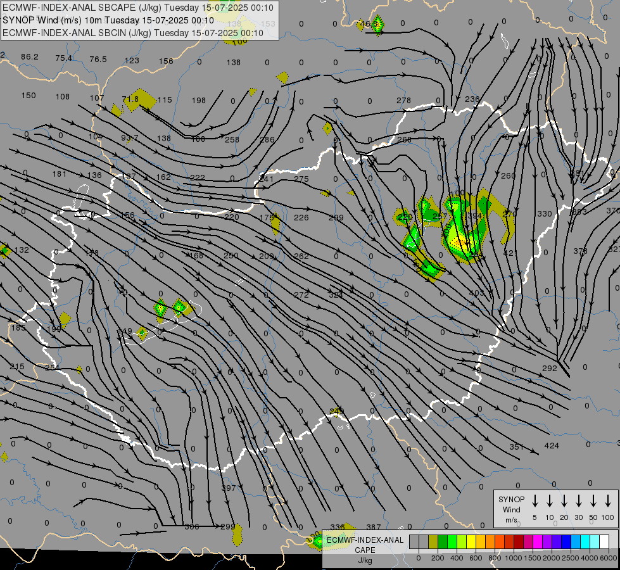Viewport: 620px width, 570px height.
Task: Select the pure yellow CAPE legend swatch
Action: click(471, 542)
